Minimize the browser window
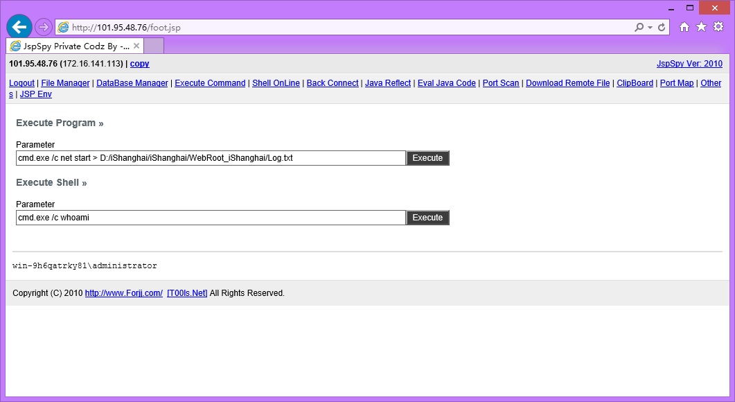Image resolution: width=735 pixels, height=402 pixels. pyautogui.click(x=671, y=8)
